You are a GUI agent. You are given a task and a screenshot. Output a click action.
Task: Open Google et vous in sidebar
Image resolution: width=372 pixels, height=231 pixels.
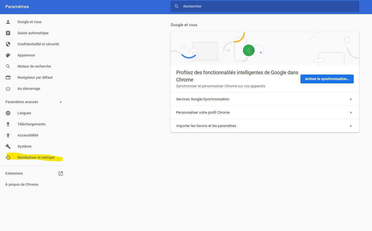tap(29, 22)
